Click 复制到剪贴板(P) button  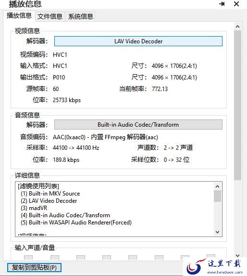pos(34,267)
